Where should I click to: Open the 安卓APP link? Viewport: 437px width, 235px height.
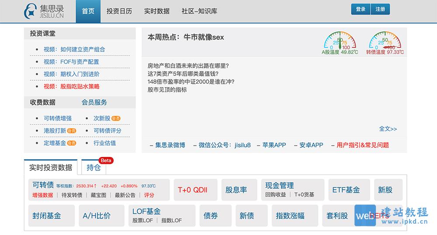click(311, 145)
